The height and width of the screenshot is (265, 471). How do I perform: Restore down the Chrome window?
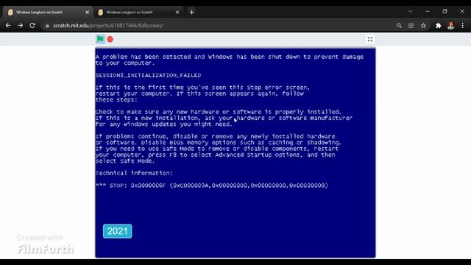[x=445, y=12]
